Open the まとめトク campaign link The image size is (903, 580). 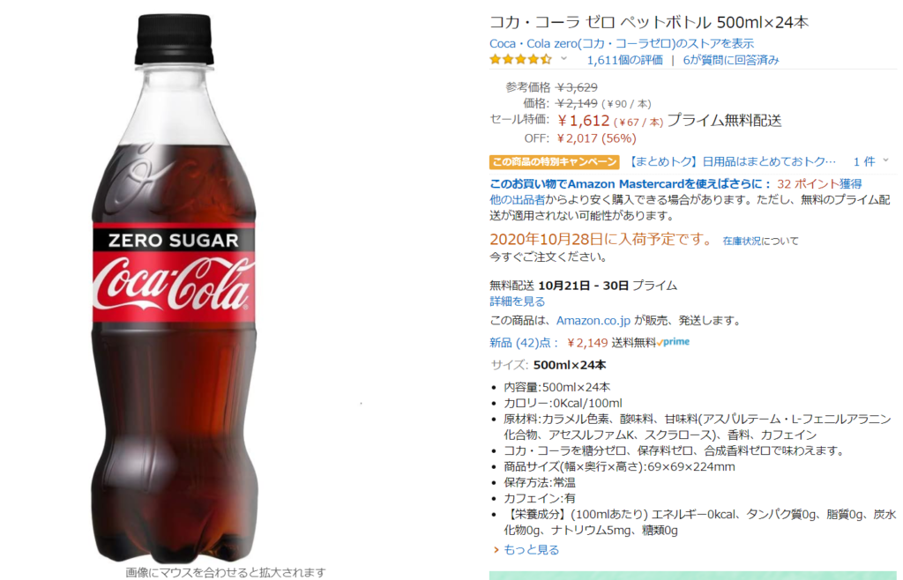click(731, 161)
